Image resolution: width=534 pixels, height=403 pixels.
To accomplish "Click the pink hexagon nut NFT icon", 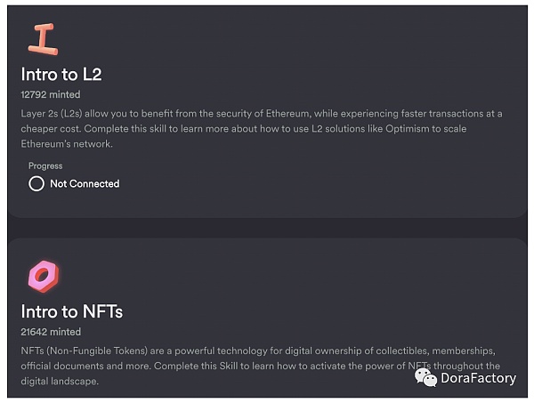I will coord(43,277).
